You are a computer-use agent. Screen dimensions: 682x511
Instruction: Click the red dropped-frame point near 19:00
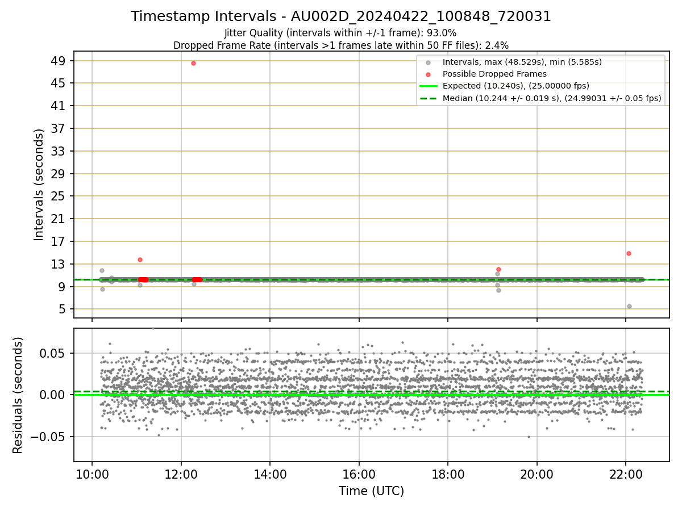498,269
